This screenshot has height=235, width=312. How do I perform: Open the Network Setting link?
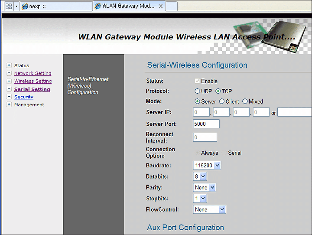33,73
